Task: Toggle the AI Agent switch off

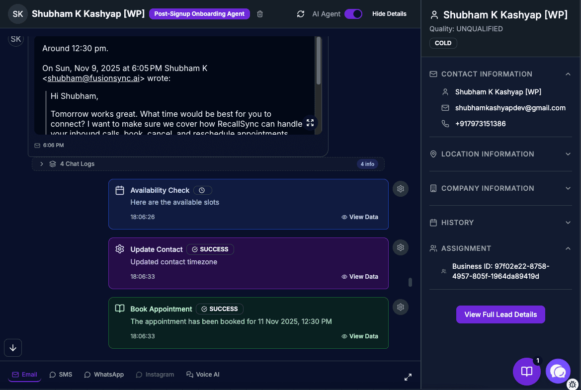Action: [x=353, y=14]
